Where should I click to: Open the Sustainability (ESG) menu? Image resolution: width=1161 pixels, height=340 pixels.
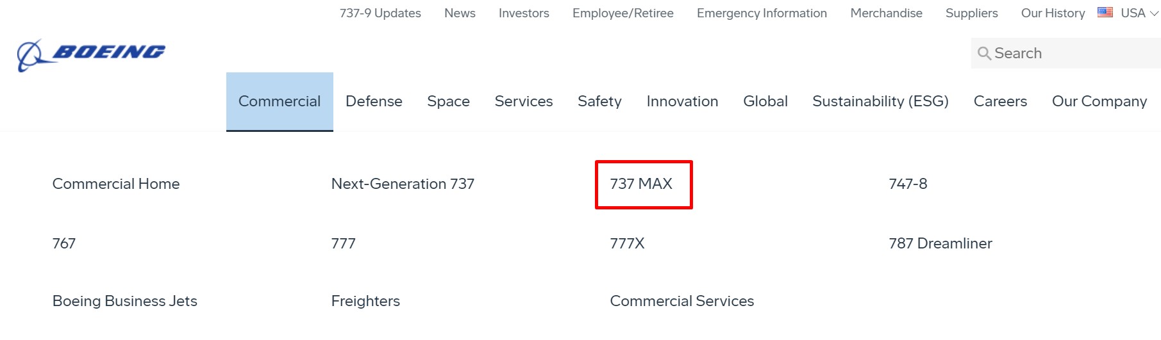[x=880, y=101]
